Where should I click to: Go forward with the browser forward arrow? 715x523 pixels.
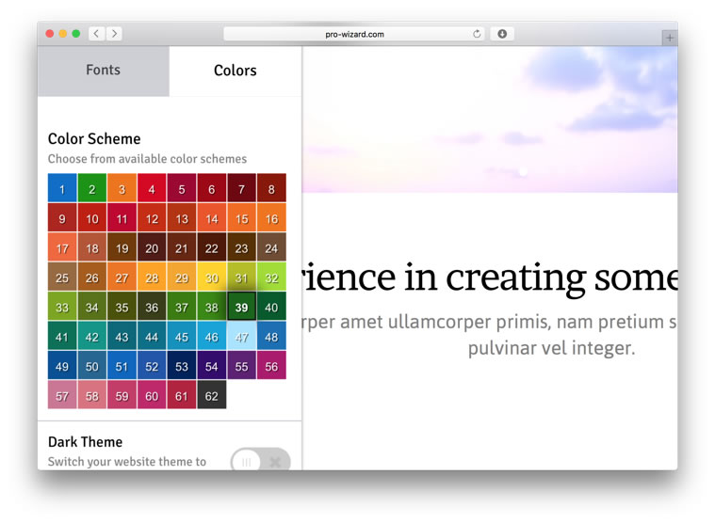pos(114,34)
